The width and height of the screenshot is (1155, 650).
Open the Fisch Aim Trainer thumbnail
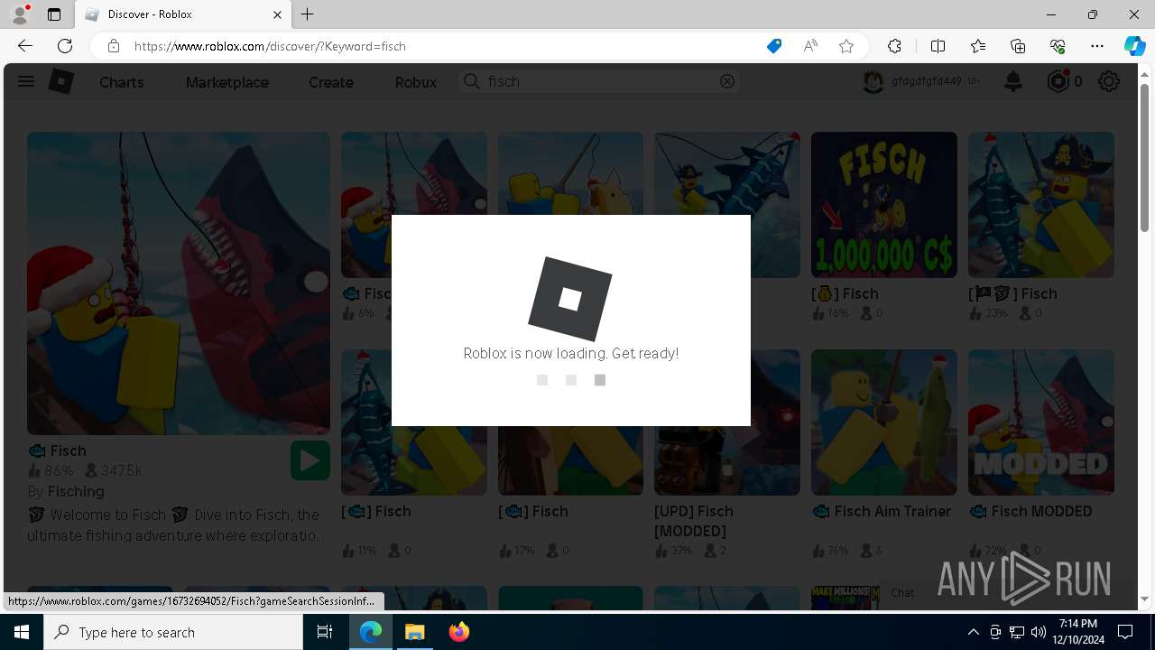[884, 422]
